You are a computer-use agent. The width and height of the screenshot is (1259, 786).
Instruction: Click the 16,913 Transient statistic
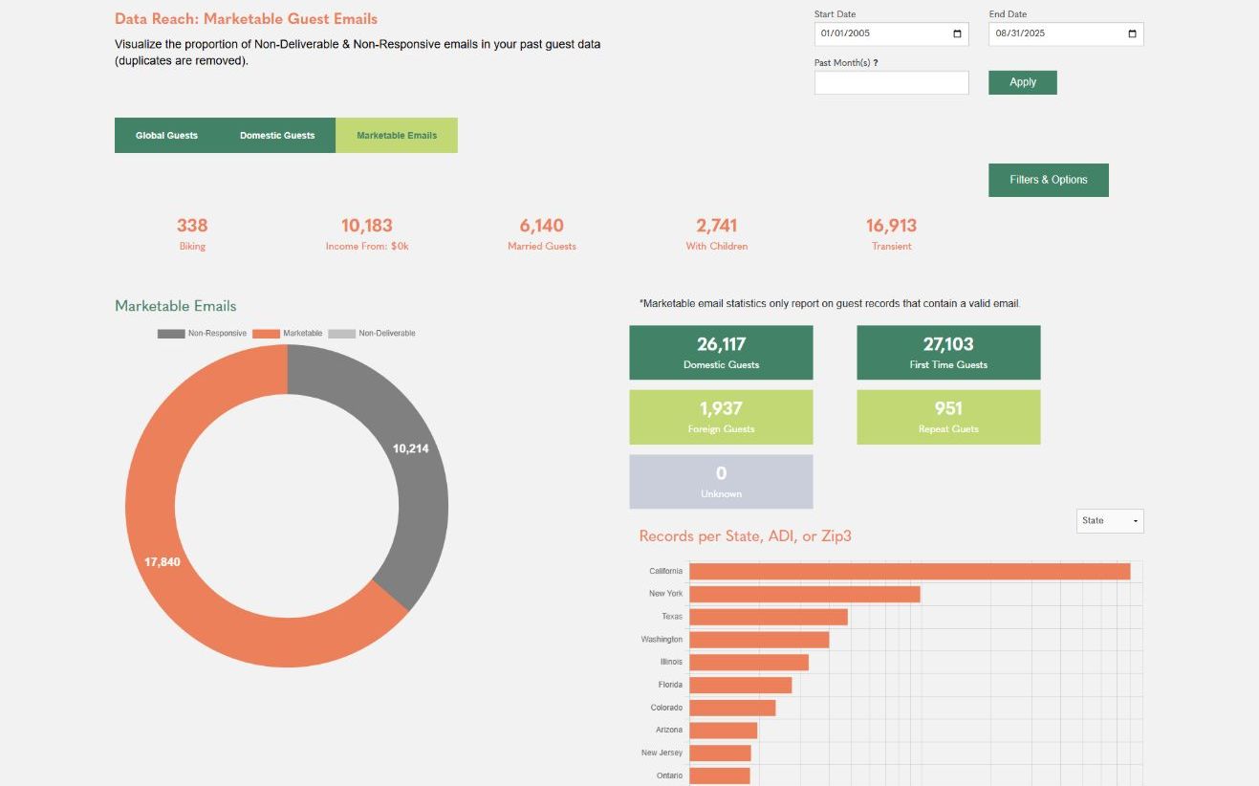click(891, 233)
